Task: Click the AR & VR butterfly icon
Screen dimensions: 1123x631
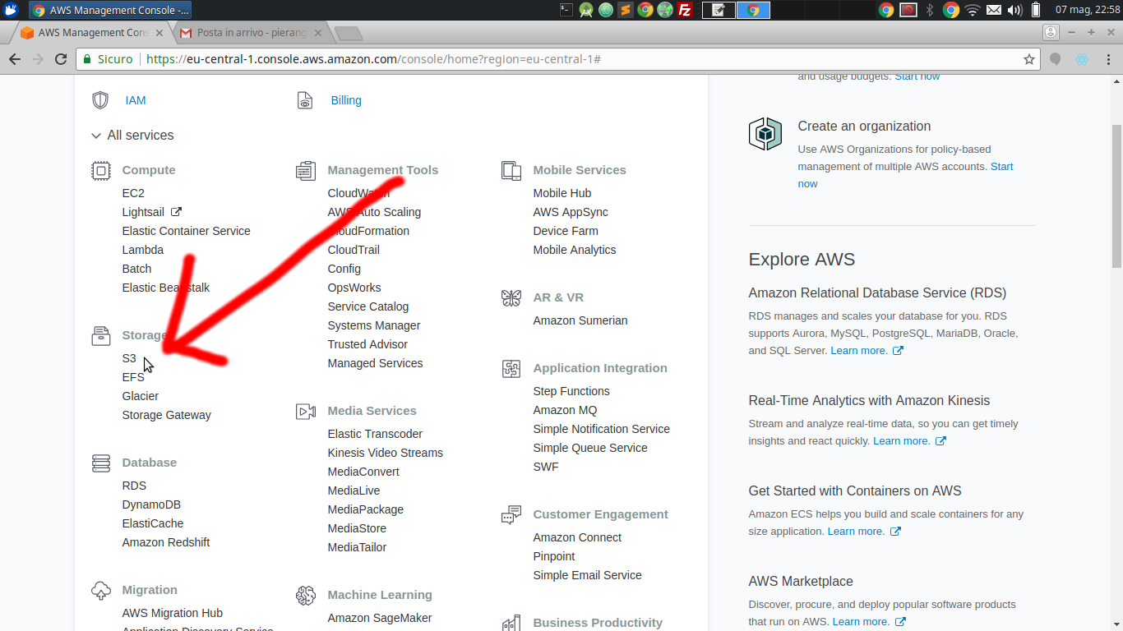Action: coord(511,297)
